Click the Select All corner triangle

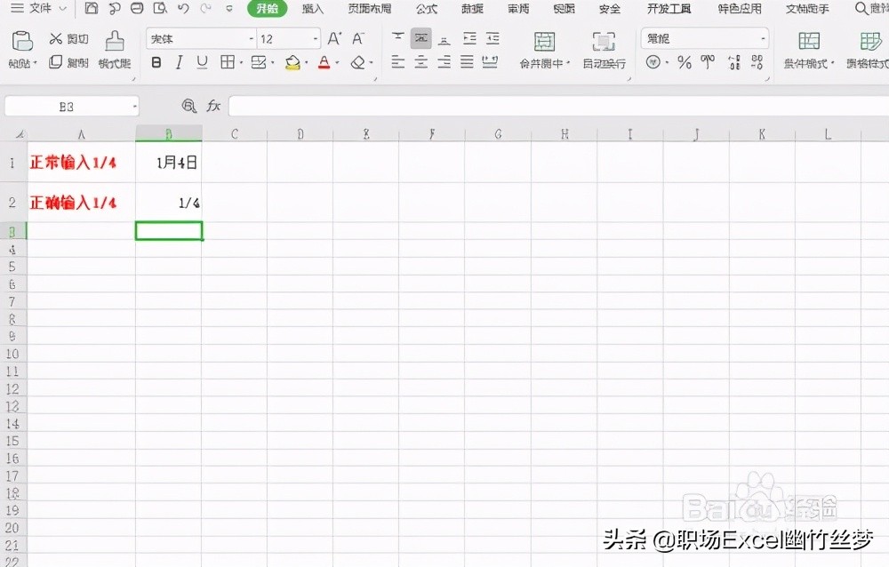click(20, 134)
